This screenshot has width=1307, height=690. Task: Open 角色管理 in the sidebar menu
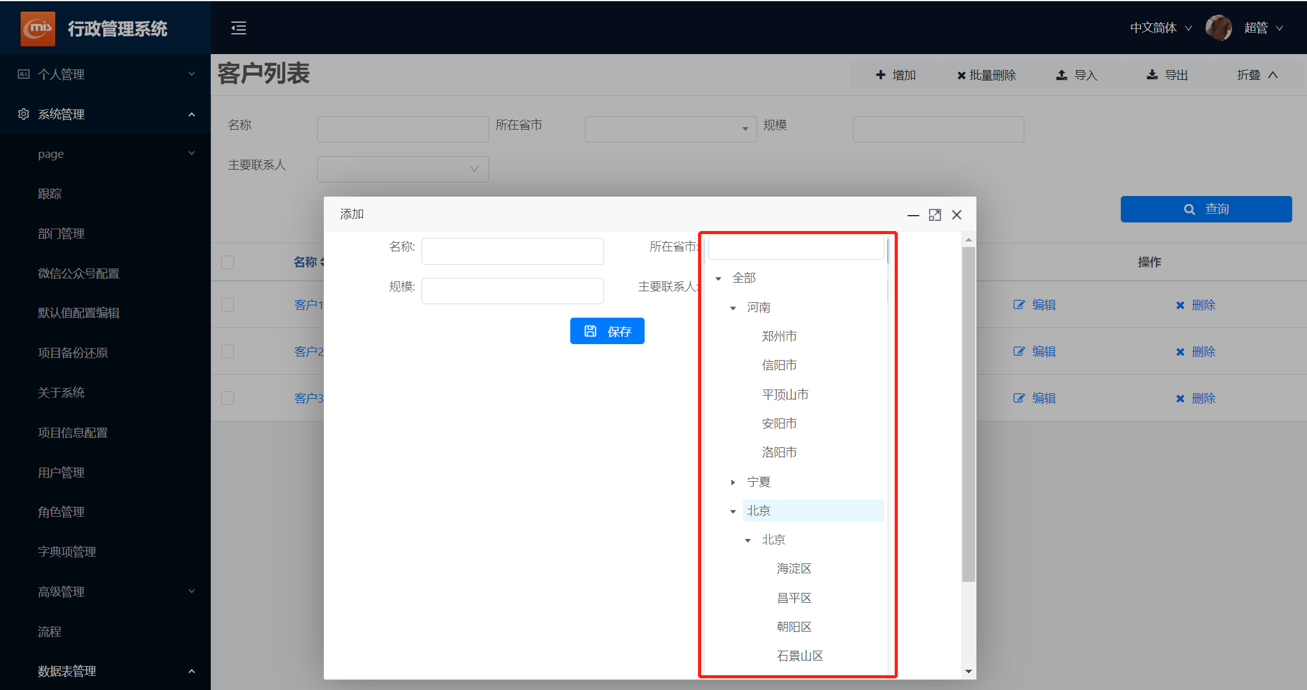61,512
